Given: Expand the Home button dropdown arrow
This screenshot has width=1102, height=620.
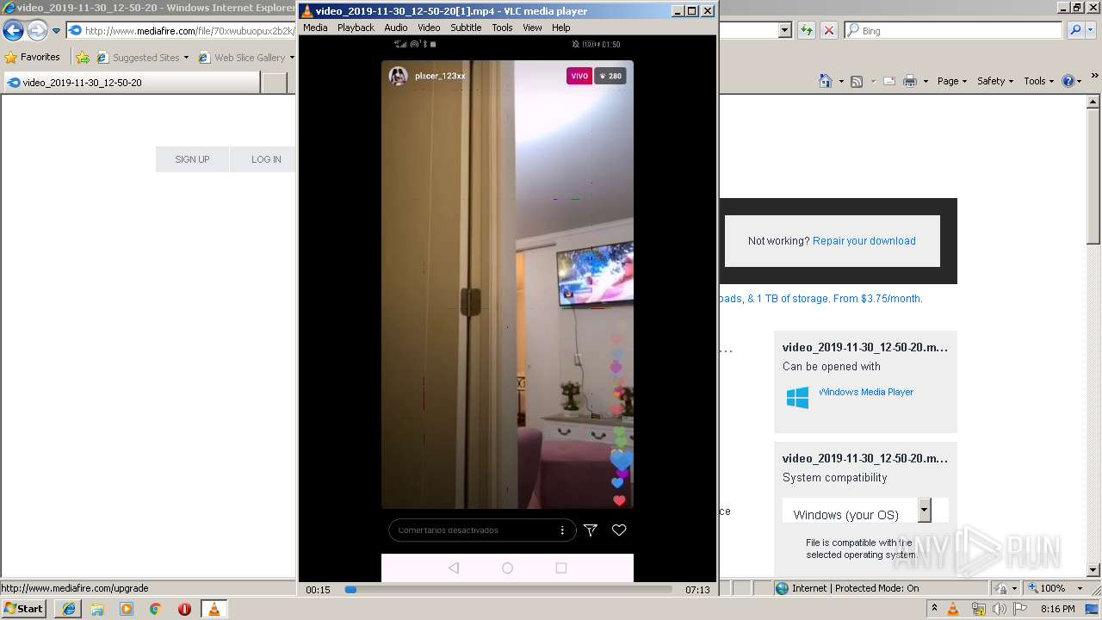Looking at the screenshot, I should 840,81.
